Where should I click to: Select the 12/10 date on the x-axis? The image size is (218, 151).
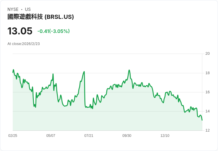tap(165, 136)
